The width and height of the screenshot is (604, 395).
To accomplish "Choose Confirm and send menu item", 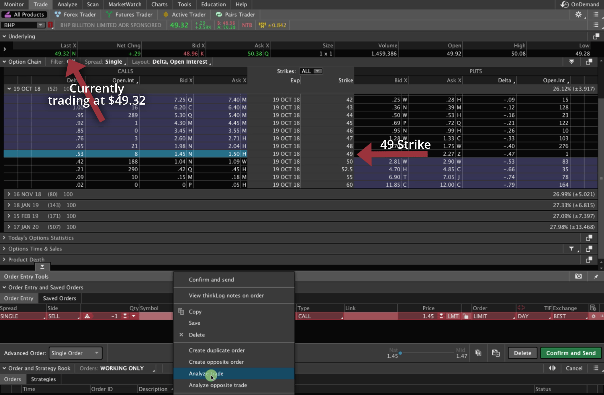I will [x=234, y=280].
